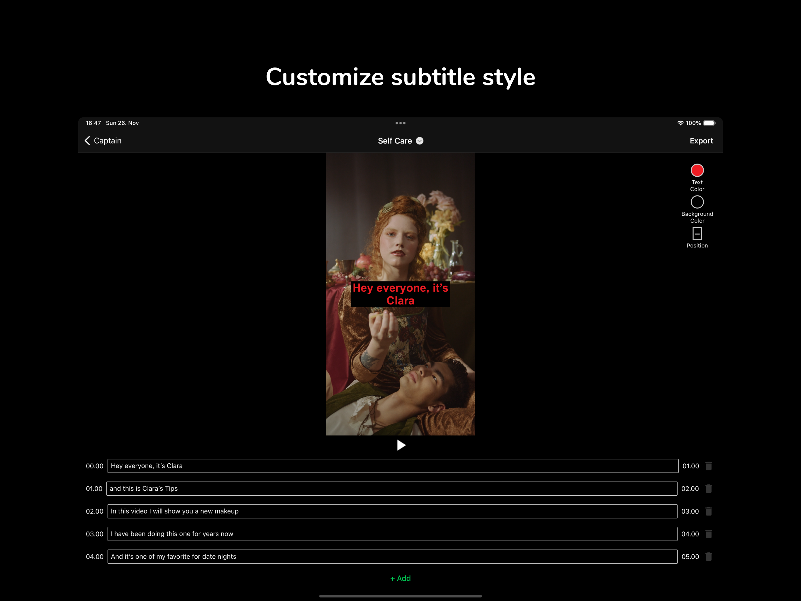Go back to Captain screen
Viewport: 801px width, 601px height.
(x=103, y=141)
